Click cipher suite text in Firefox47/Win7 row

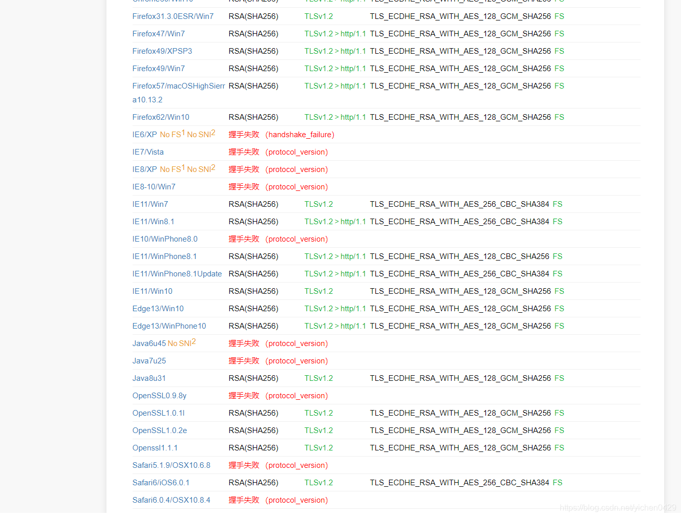460,34
